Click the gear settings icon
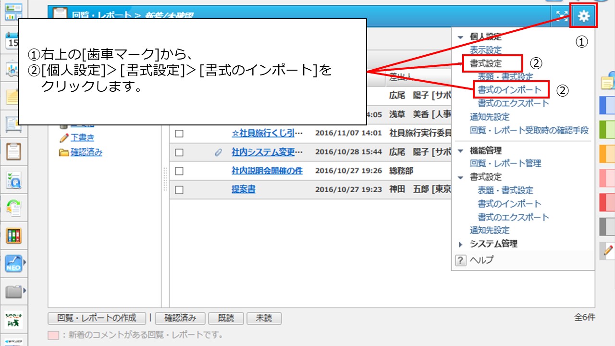The height and width of the screenshot is (346, 615). tap(584, 16)
